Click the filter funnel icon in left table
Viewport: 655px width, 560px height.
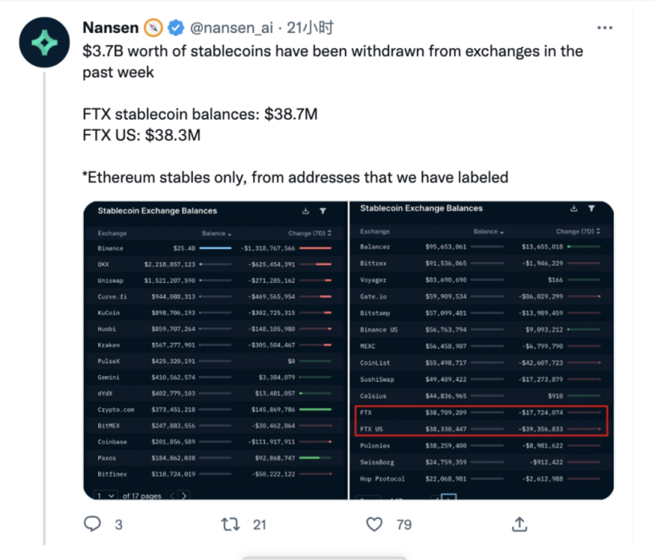pyautogui.click(x=323, y=211)
